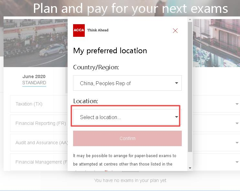Screen dimensions: 240x191
Task: Expand the Financial Reporting (FR) row arrow
Action: coord(237,123)
